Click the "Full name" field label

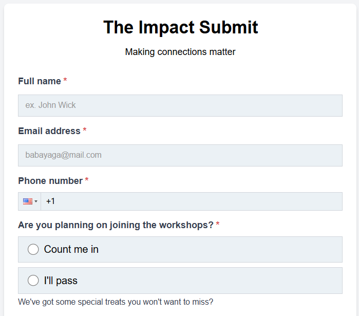tap(40, 81)
